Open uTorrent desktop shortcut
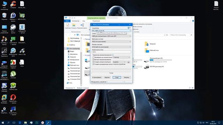 coord(13,75)
